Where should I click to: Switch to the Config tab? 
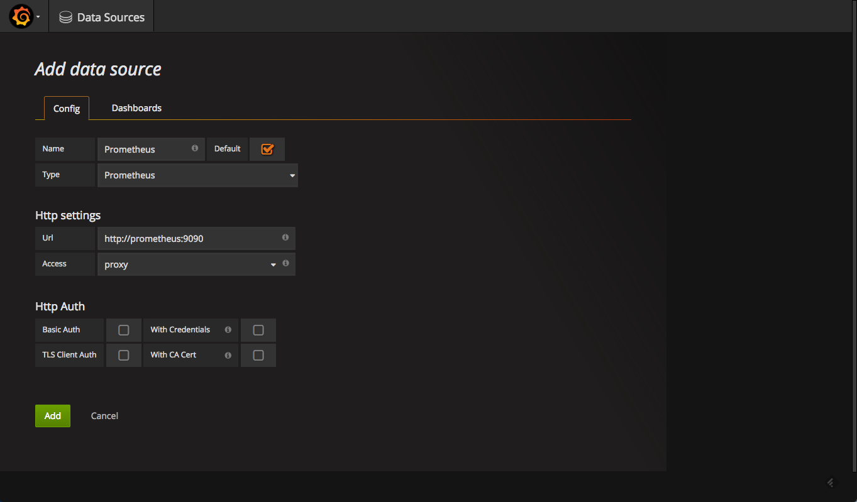coord(67,108)
